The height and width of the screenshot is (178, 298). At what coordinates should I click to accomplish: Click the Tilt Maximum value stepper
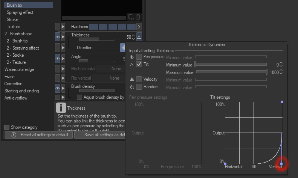click(x=281, y=72)
